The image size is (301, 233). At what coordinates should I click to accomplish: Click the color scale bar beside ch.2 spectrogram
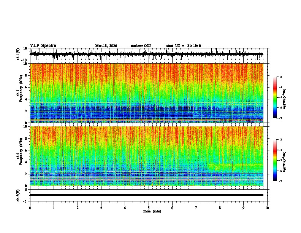click(x=275, y=160)
